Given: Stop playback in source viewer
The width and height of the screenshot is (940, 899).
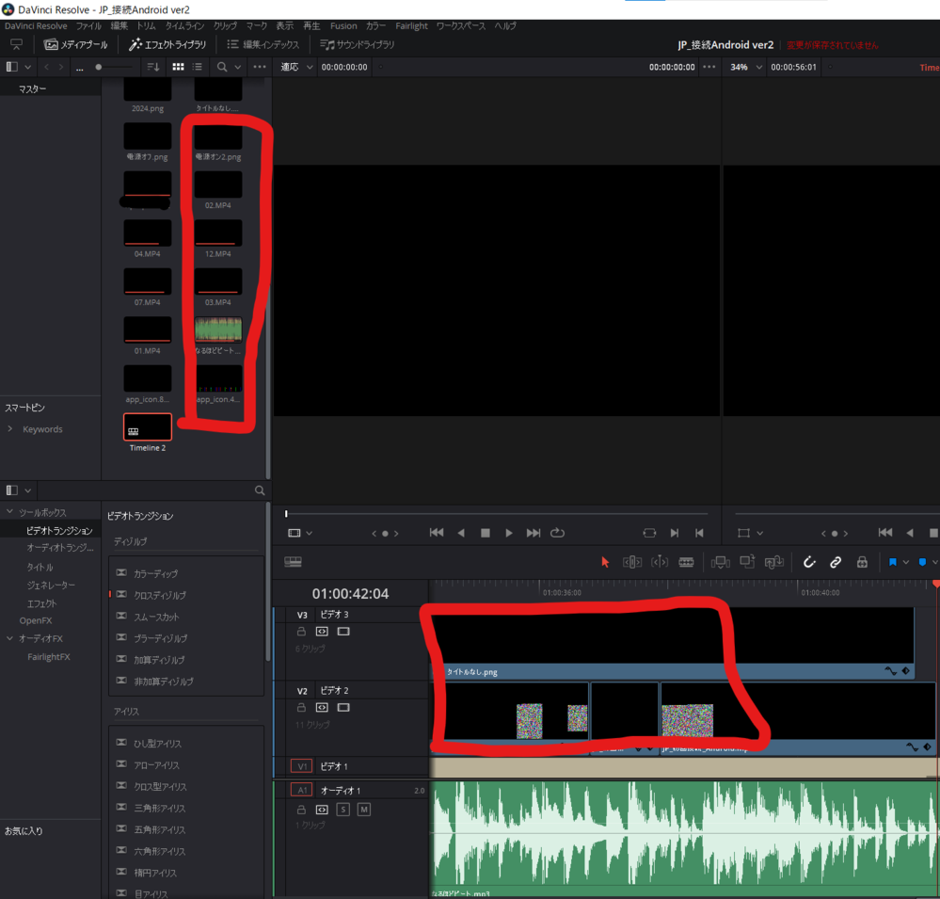Looking at the screenshot, I should tap(486, 533).
